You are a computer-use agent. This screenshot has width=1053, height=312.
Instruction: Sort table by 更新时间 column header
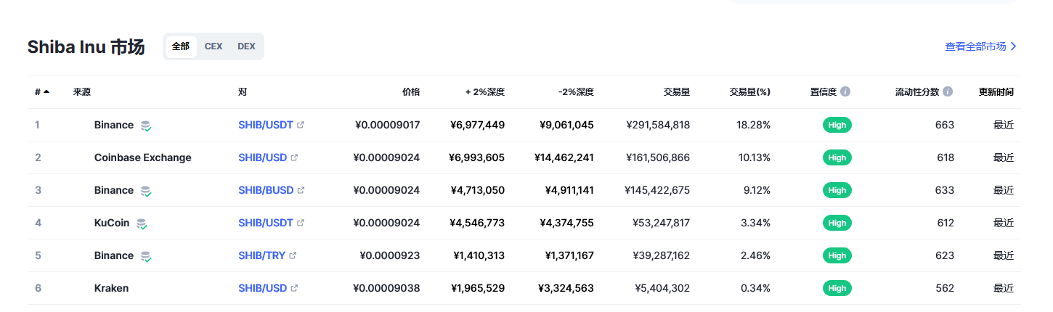click(x=996, y=92)
